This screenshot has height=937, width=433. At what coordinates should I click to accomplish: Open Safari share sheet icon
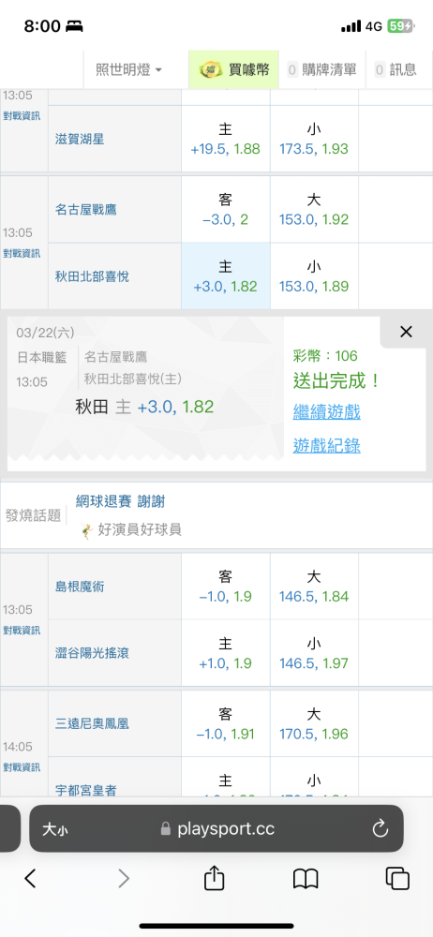tap(214, 878)
